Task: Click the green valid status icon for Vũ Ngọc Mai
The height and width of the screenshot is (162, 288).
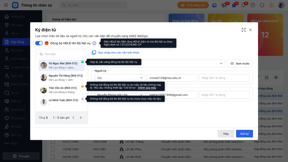Action: (x=83, y=62)
